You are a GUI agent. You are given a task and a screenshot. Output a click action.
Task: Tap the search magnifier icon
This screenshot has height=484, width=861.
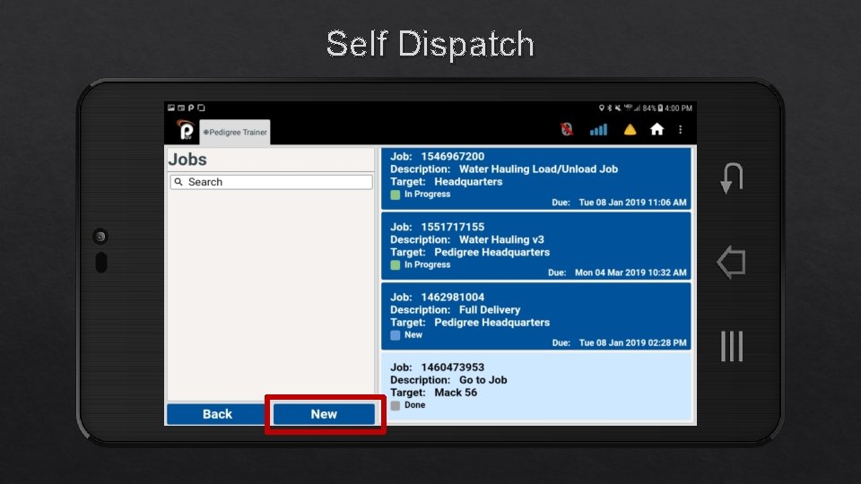tap(178, 182)
